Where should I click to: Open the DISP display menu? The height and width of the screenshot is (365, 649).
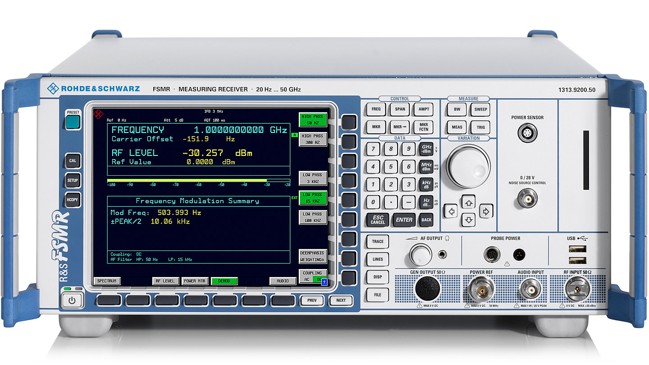(x=378, y=277)
